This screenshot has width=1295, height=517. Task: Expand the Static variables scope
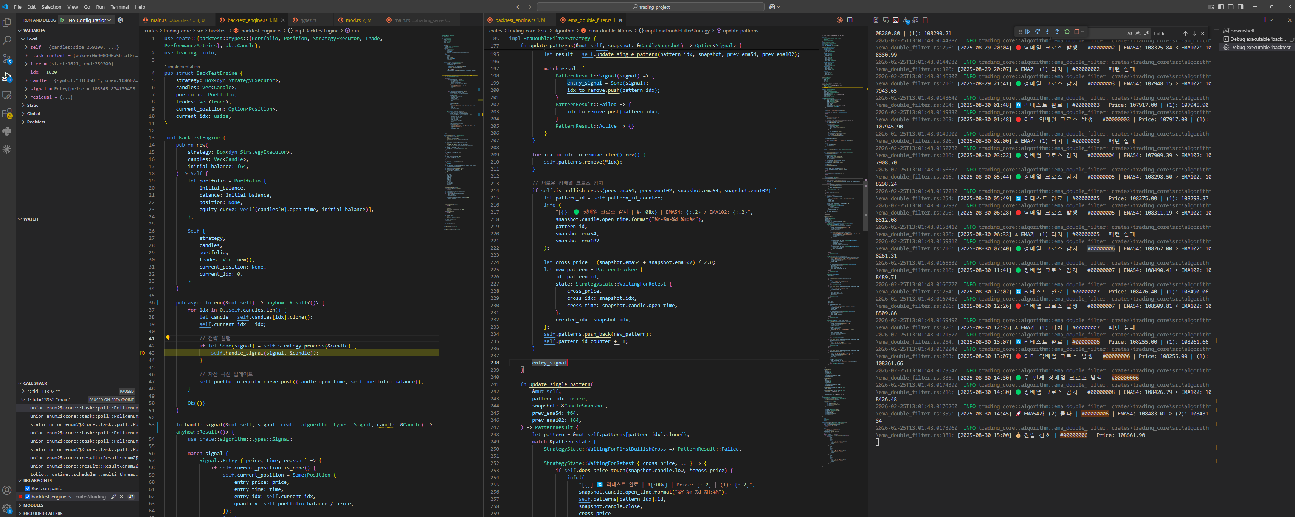tap(32, 105)
